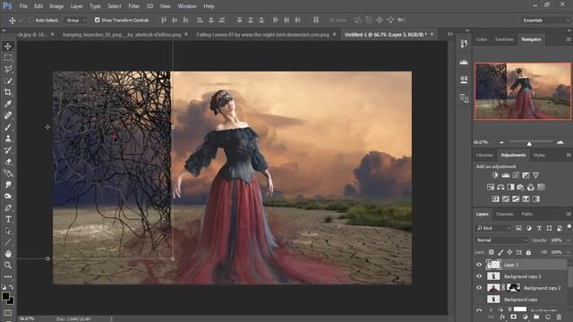Create a new layer group folder
The width and height of the screenshot is (573, 322).
coord(536,318)
